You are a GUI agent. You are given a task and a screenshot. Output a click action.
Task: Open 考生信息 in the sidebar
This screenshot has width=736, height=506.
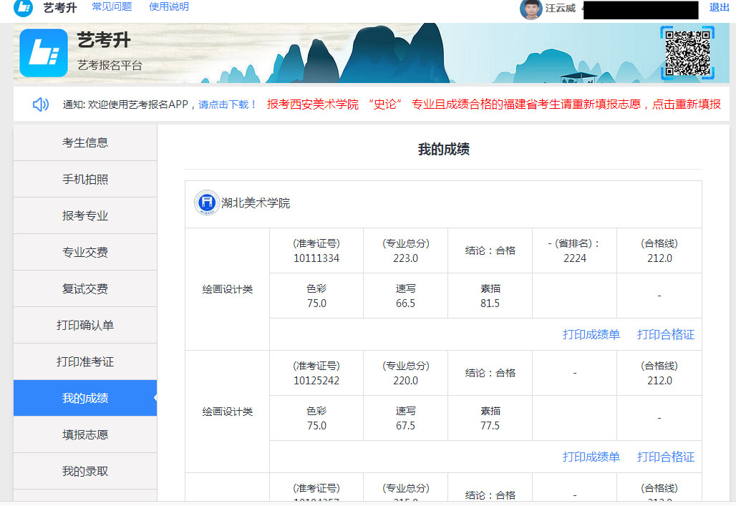(x=85, y=142)
